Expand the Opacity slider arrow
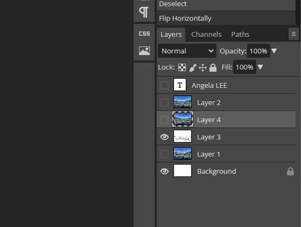301x227 pixels. tap(274, 51)
